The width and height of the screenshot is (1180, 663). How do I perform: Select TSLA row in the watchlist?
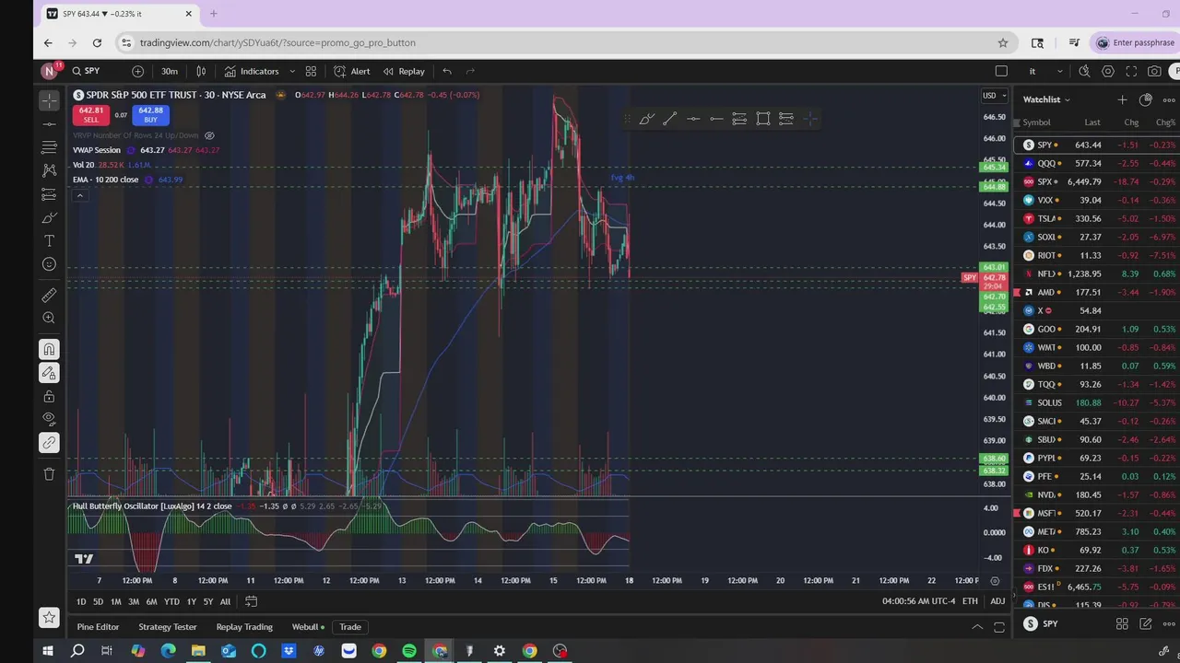pos(1097,218)
